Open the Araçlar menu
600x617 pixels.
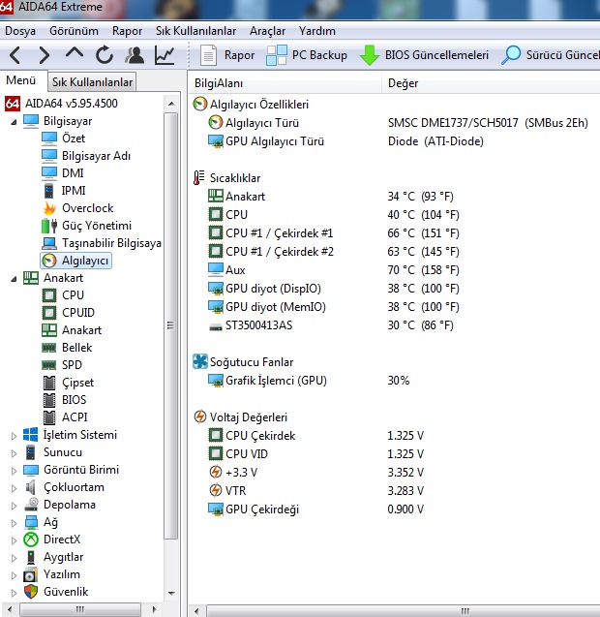point(267,31)
